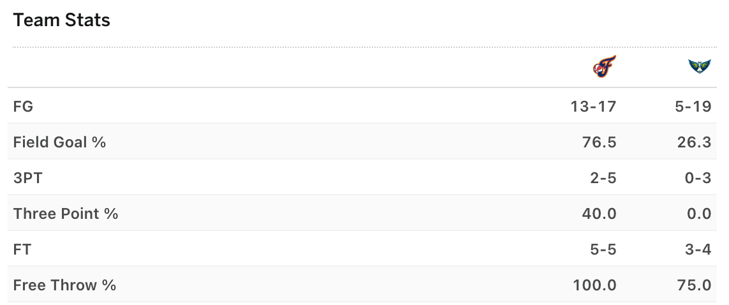Select Fever three point percentage 40.0

tap(599, 213)
